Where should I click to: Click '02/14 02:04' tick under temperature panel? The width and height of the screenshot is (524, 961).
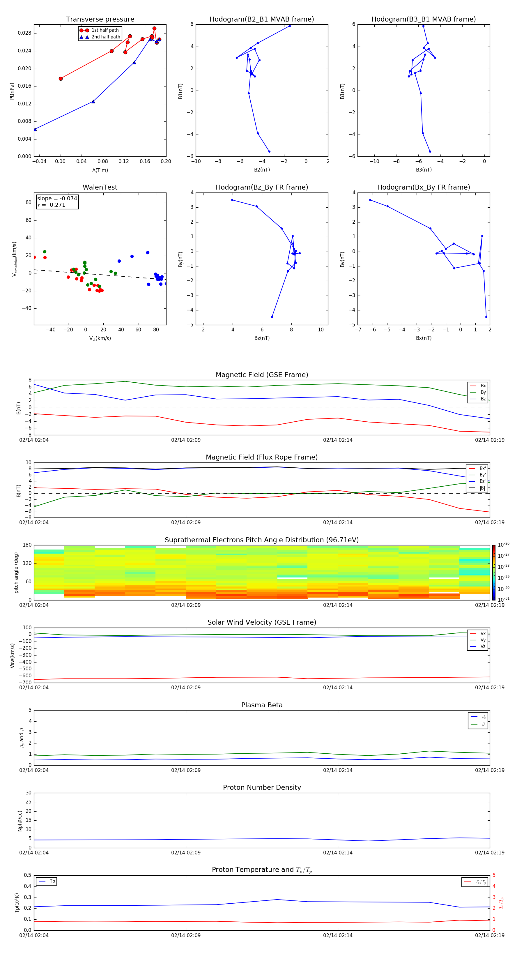34,935
